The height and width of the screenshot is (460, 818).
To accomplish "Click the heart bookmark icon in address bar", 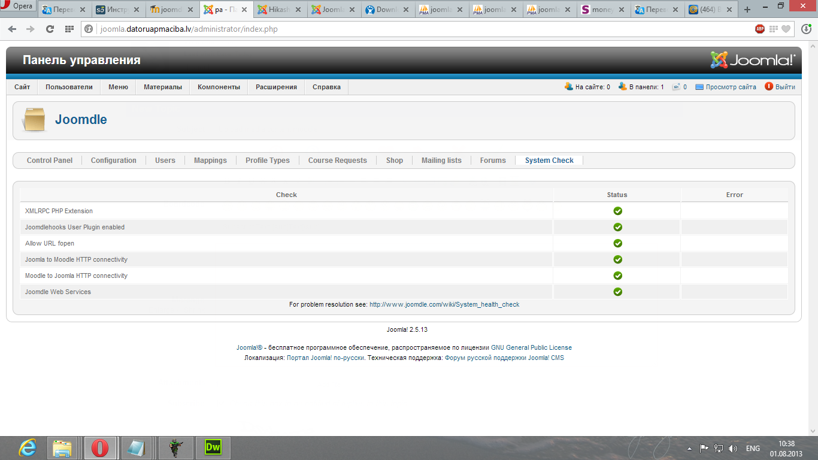I will (786, 29).
